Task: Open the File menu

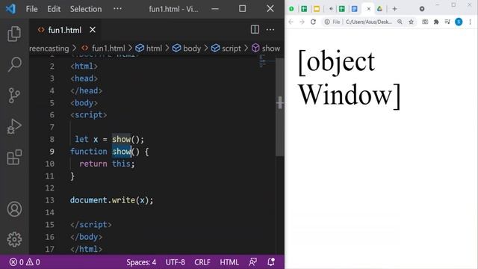Action: point(31,9)
